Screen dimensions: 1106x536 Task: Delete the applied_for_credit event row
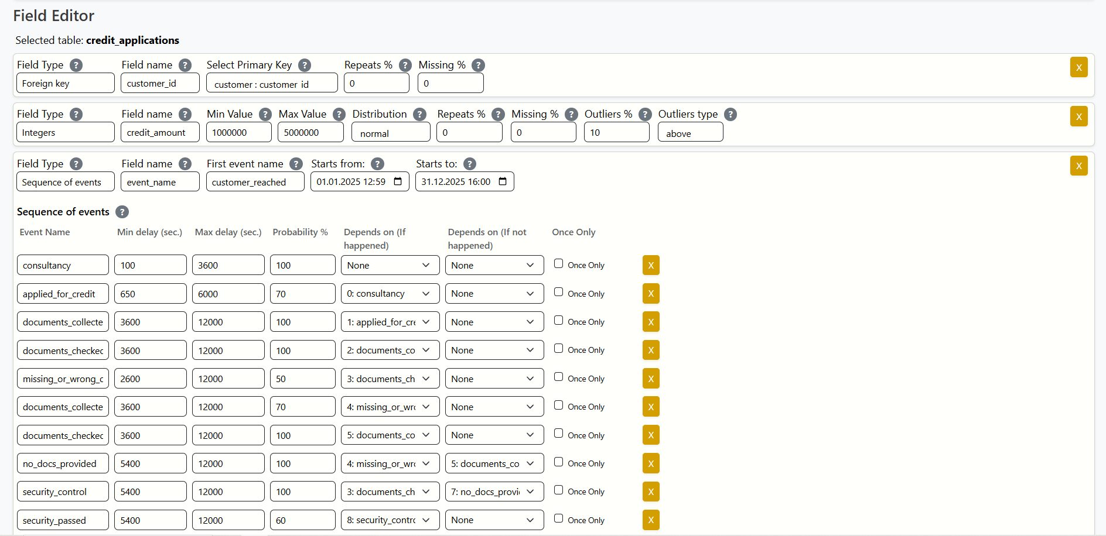click(x=650, y=294)
